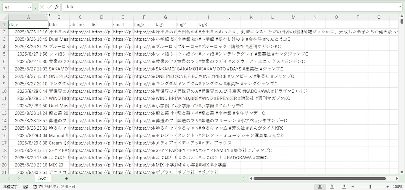Click the horizontal scrollbar thumb
Screen dimensions: 405x190
(319, 179)
